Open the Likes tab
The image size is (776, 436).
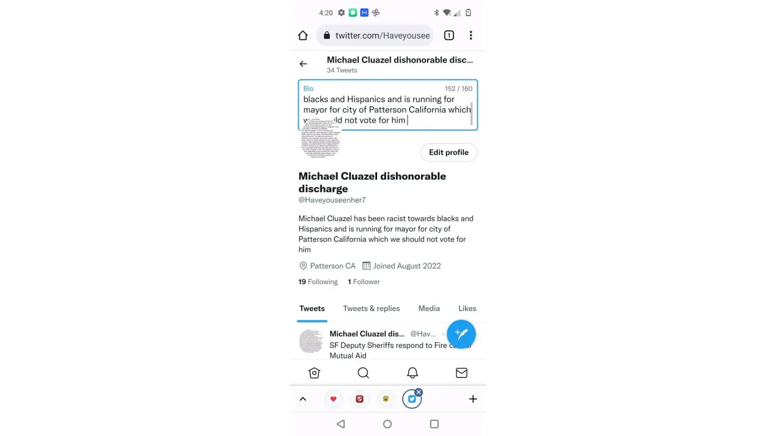[x=467, y=308]
